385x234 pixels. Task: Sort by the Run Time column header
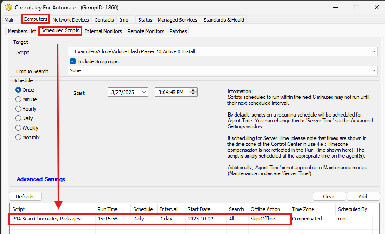point(107,209)
